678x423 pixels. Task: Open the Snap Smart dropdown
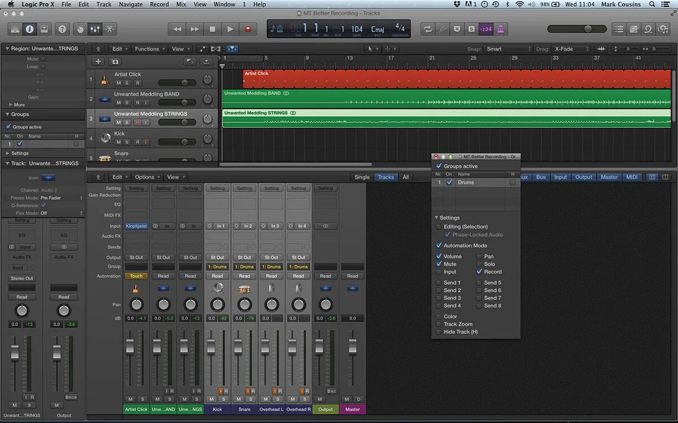(508, 49)
